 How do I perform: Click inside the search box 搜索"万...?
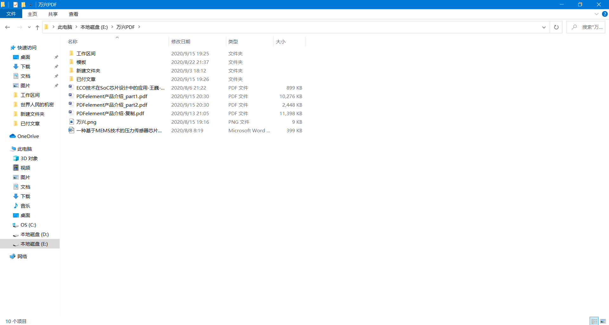pyautogui.click(x=586, y=27)
